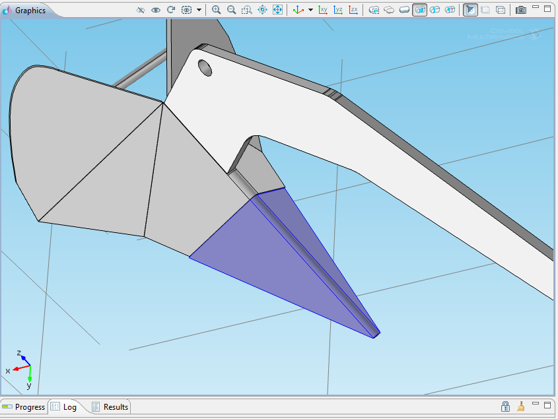Click the Image Snapshot camera icon
The image size is (558, 419).
coord(521,10)
